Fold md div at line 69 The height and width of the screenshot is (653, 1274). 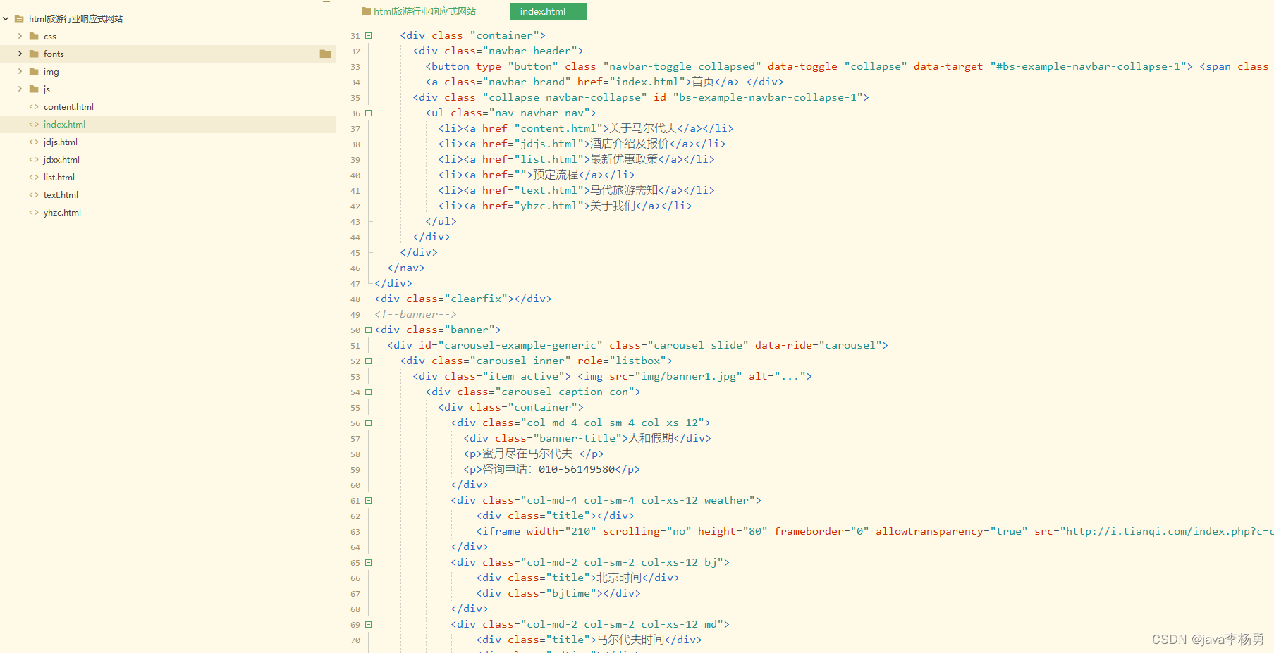[368, 624]
